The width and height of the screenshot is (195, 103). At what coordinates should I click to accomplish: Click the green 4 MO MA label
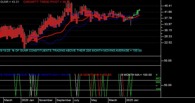[158, 82]
